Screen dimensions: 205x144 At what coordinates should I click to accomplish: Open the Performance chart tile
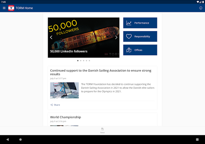click(x=140, y=23)
